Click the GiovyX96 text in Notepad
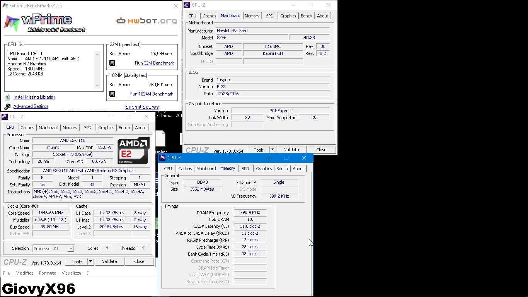Viewport: 528px width, 297px height. tap(39, 289)
